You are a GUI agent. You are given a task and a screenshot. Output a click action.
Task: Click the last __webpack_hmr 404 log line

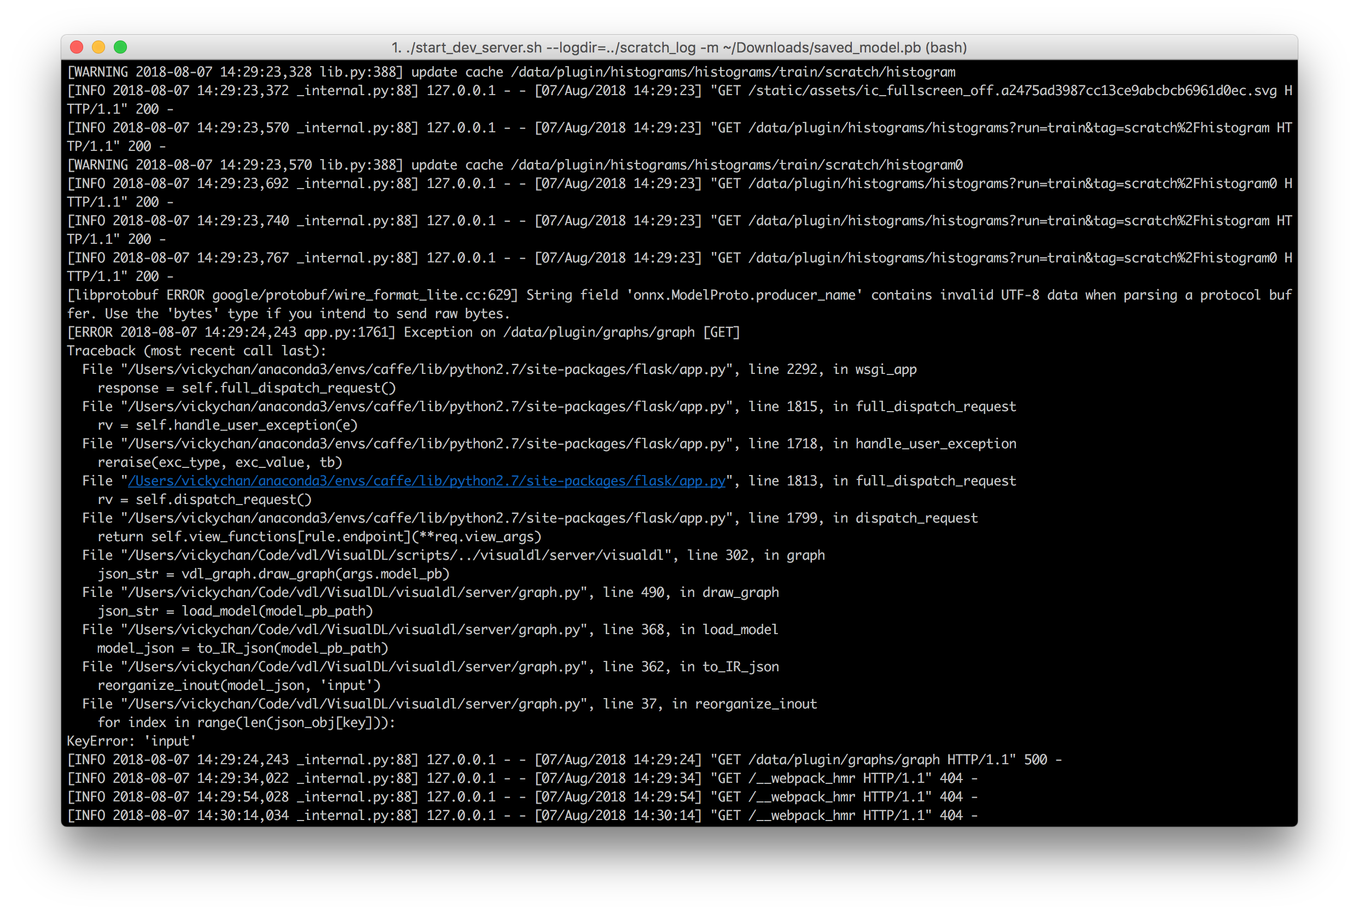tap(522, 816)
